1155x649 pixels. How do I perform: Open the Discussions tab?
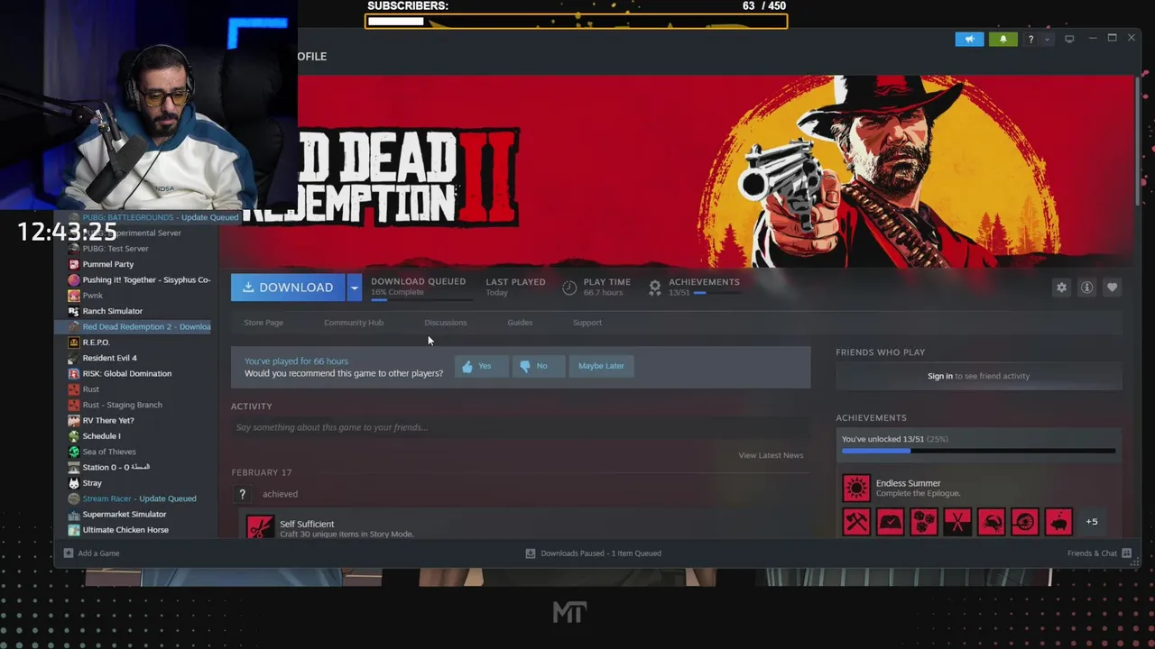pyautogui.click(x=446, y=322)
